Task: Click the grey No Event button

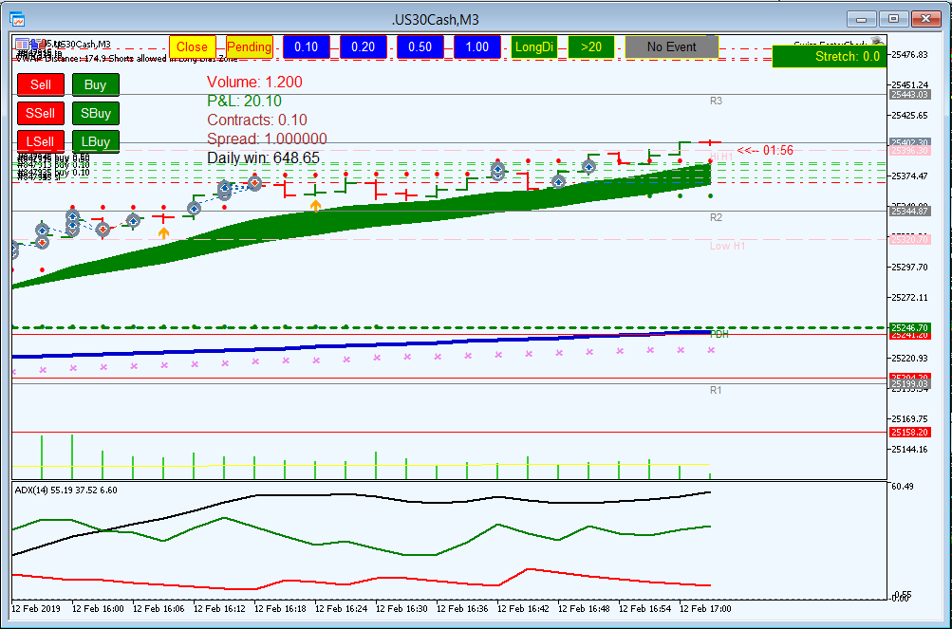Action: (671, 47)
